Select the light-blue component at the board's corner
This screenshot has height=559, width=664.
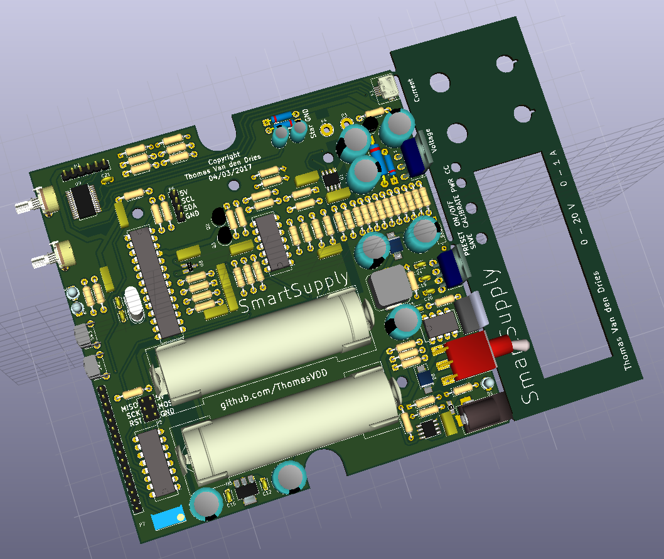tap(169, 518)
